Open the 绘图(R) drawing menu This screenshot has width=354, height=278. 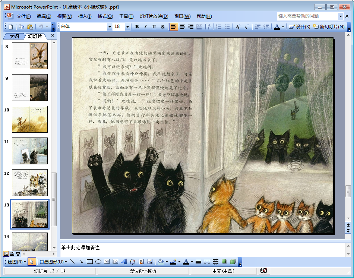click(16, 262)
